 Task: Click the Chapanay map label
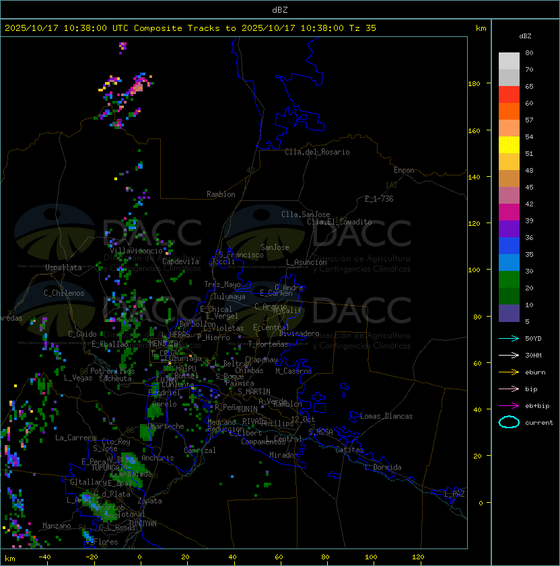pos(261,360)
